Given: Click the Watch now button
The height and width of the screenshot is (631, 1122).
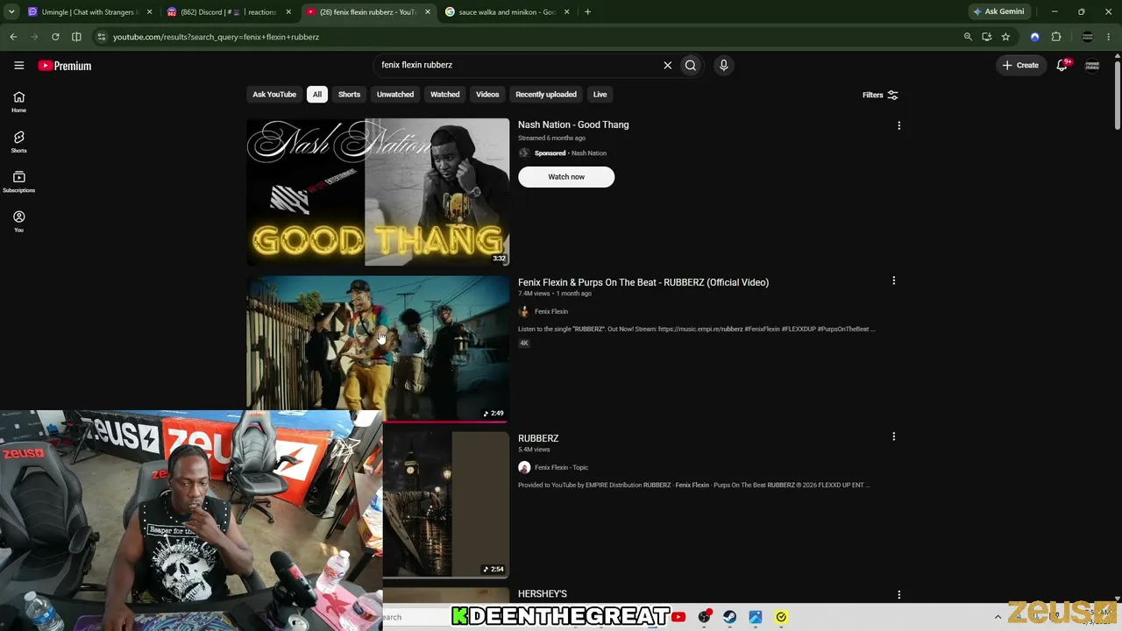Looking at the screenshot, I should click(x=566, y=177).
